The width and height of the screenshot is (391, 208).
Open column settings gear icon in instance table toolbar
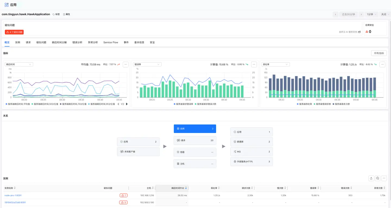click(377, 178)
